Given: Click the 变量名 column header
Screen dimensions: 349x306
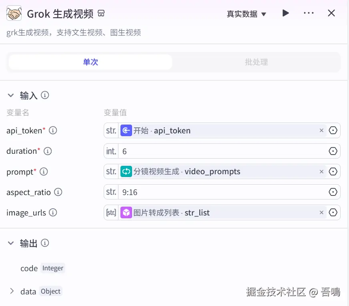Looking at the screenshot, I should (18, 113).
